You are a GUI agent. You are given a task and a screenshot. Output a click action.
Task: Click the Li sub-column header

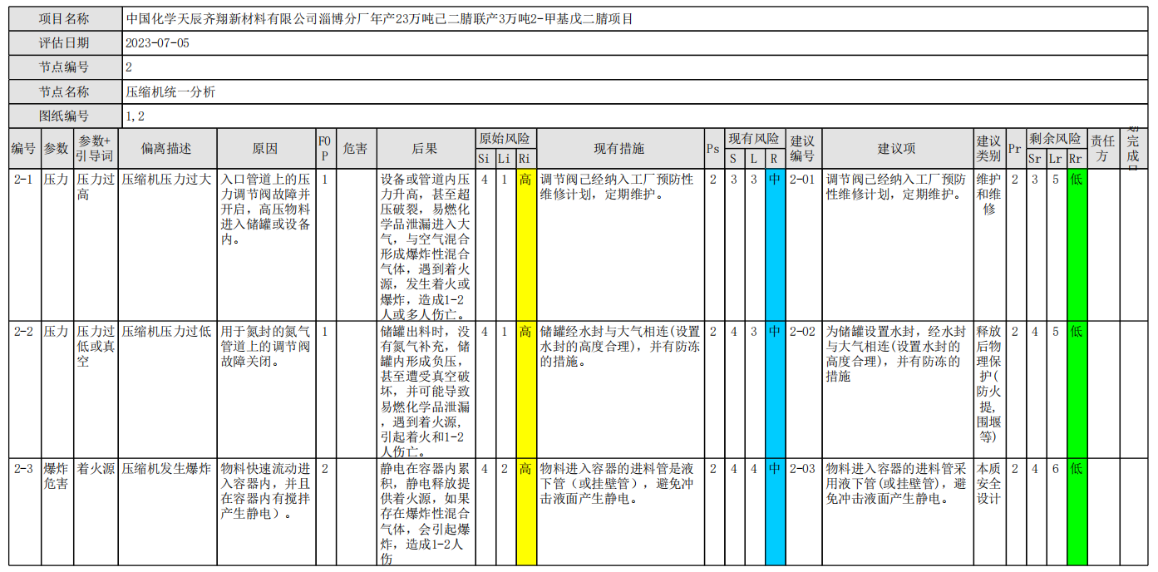(x=505, y=159)
